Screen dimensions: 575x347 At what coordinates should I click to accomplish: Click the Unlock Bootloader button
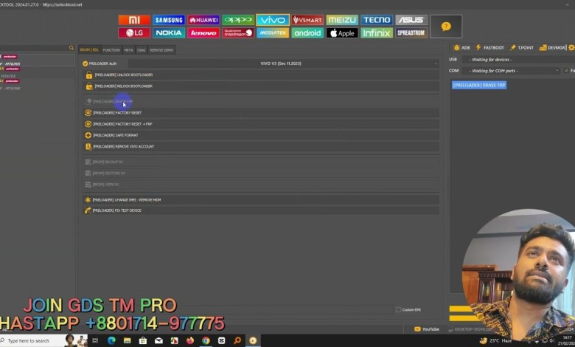pos(123,75)
